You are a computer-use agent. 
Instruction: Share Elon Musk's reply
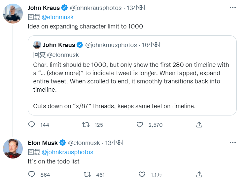[199, 174]
